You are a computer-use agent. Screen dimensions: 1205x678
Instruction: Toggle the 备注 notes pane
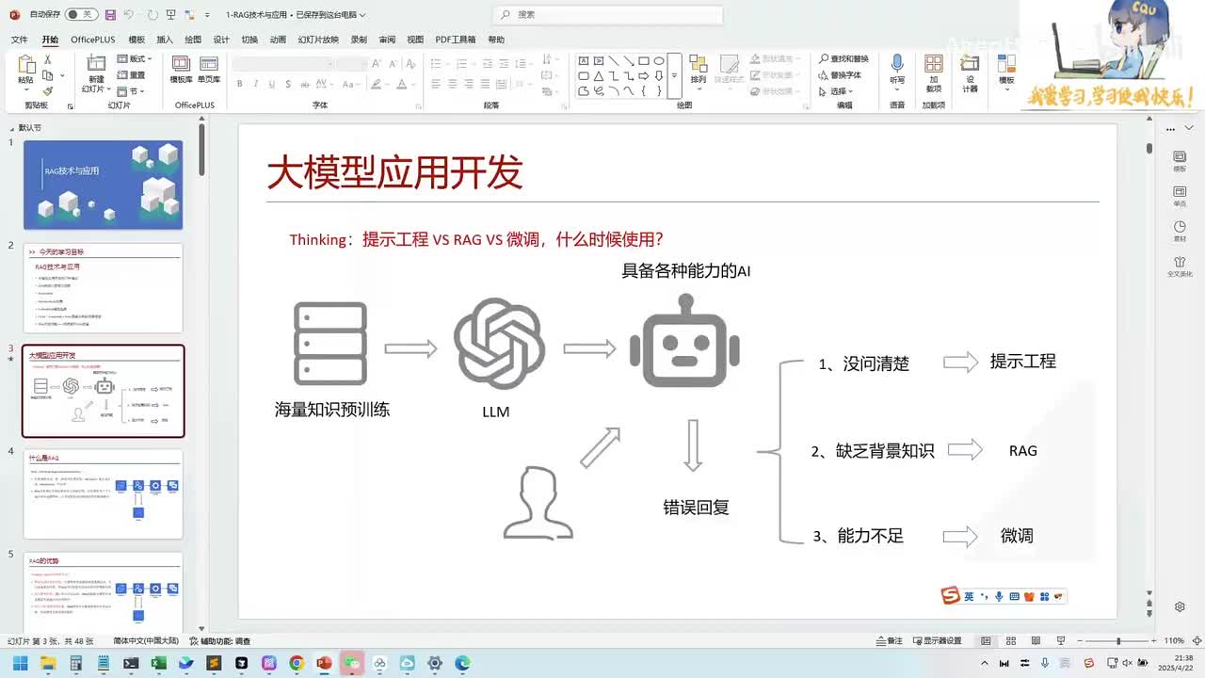889,640
